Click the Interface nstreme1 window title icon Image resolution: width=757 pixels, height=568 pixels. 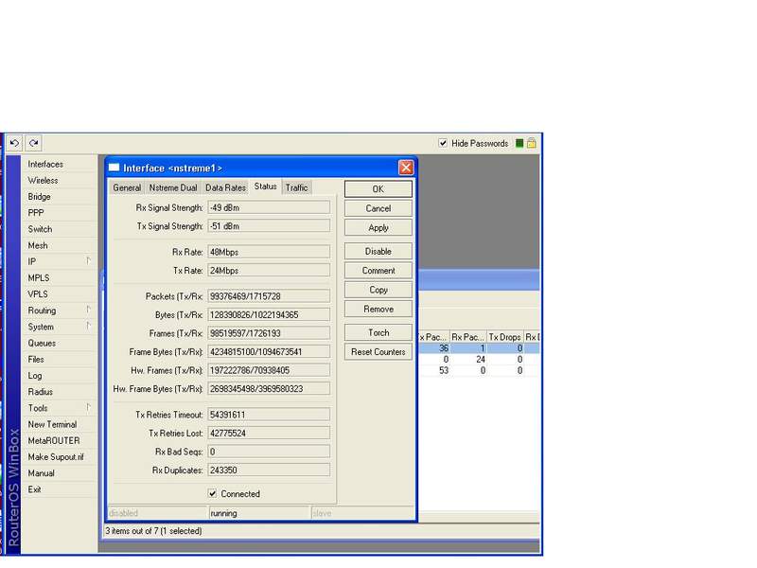pos(114,168)
